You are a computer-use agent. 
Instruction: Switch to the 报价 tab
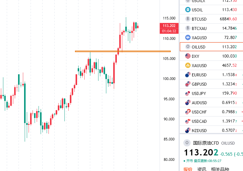tap(188, 169)
